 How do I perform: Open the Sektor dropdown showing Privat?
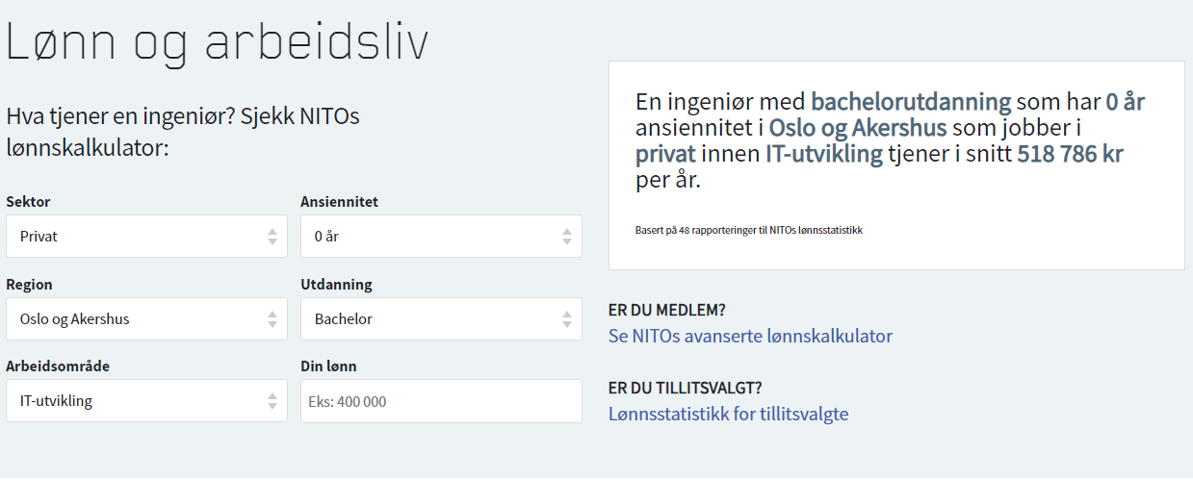click(x=146, y=236)
